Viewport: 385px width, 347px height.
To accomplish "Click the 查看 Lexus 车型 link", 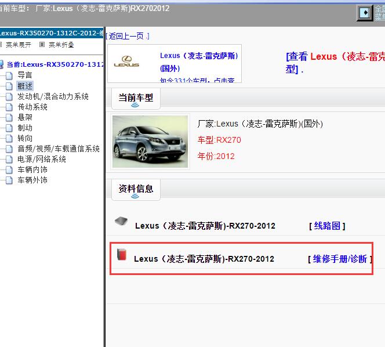I will (x=335, y=63).
